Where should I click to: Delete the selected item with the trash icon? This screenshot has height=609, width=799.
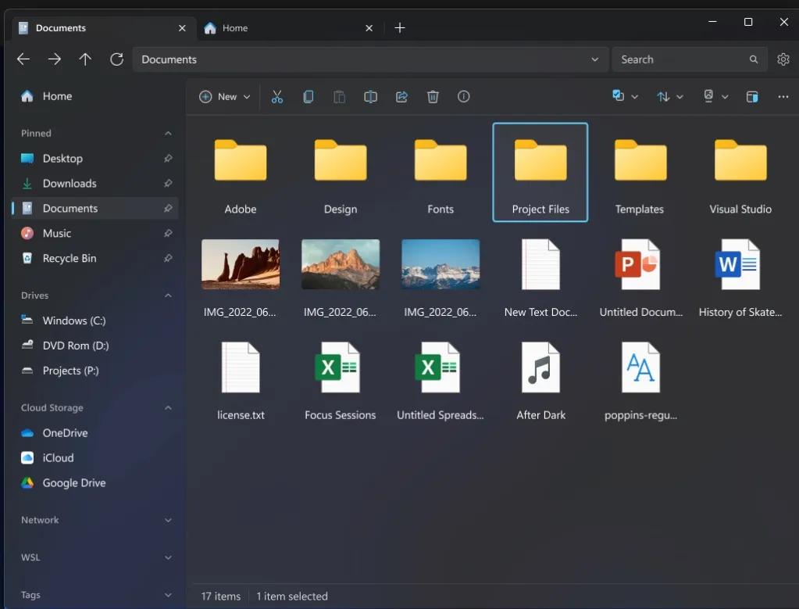433,96
